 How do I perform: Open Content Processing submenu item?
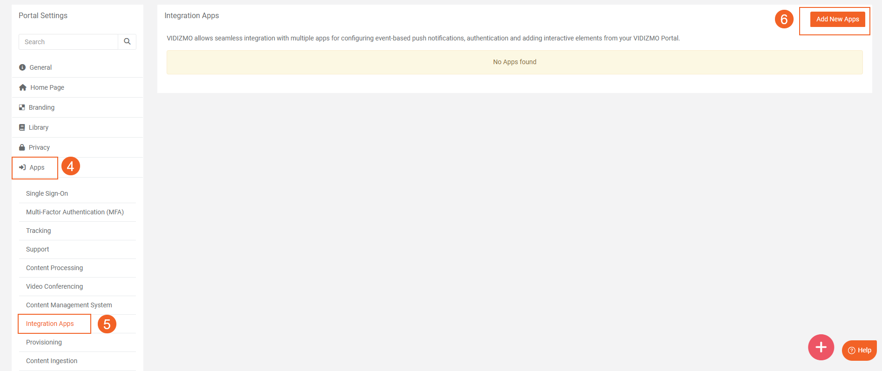click(54, 268)
